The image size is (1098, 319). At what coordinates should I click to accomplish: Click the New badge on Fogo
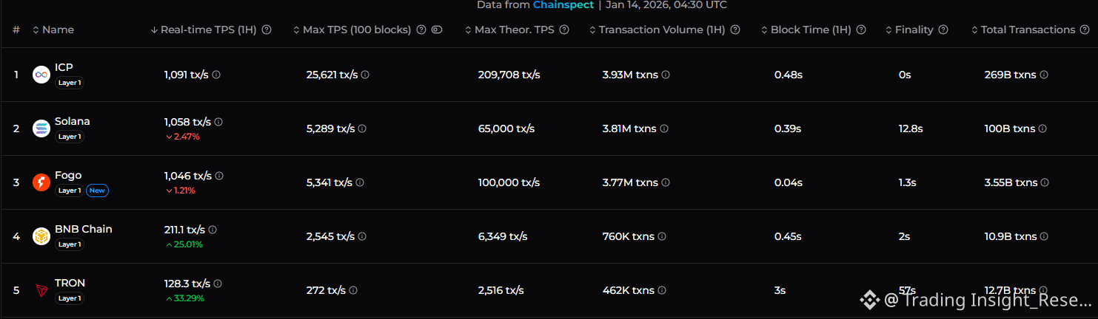click(97, 191)
